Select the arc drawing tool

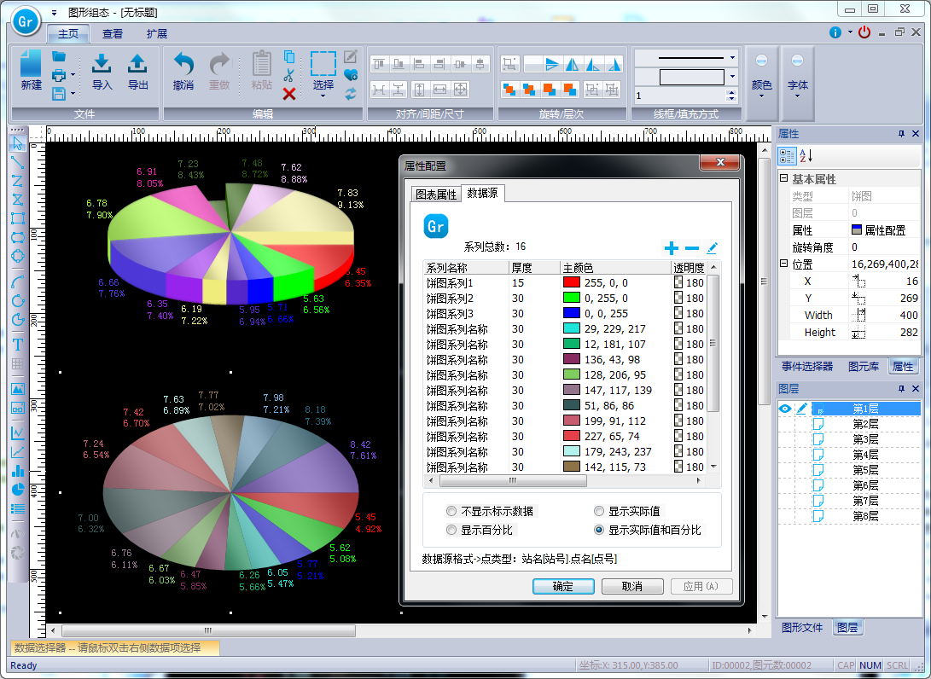click(18, 281)
